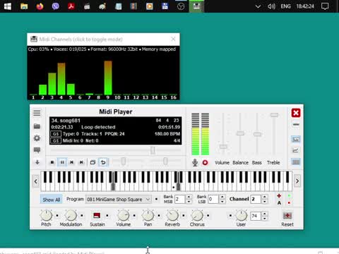The image size is (339, 254).
Task: Click the Pan knob
Action: [148, 215]
